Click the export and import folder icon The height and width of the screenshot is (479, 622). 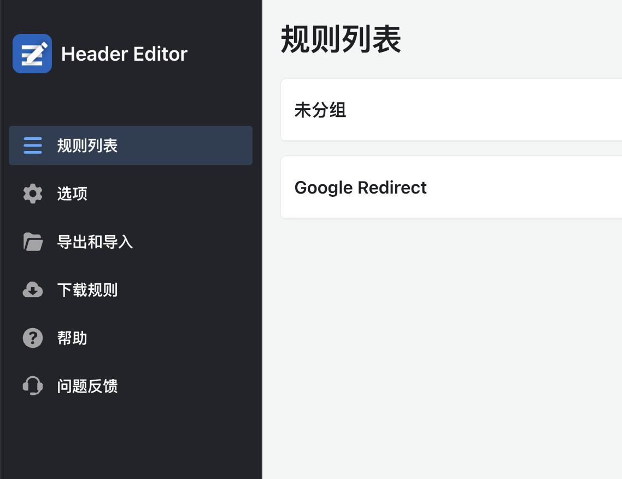tap(33, 242)
